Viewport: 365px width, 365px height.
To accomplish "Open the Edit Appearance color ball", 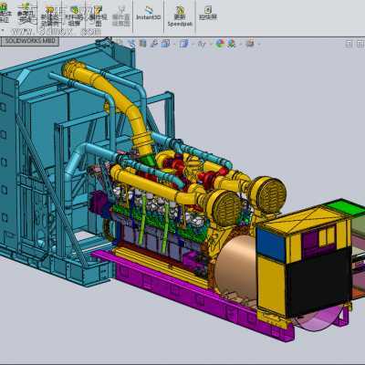I will click(220, 44).
